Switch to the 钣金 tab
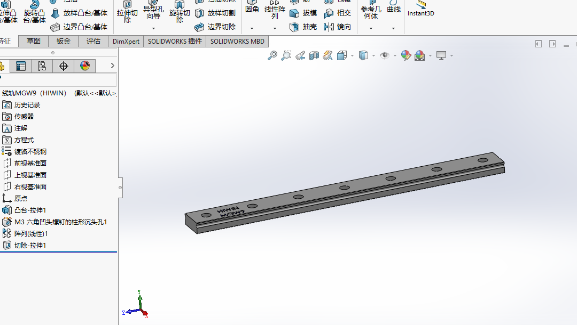 (63, 41)
